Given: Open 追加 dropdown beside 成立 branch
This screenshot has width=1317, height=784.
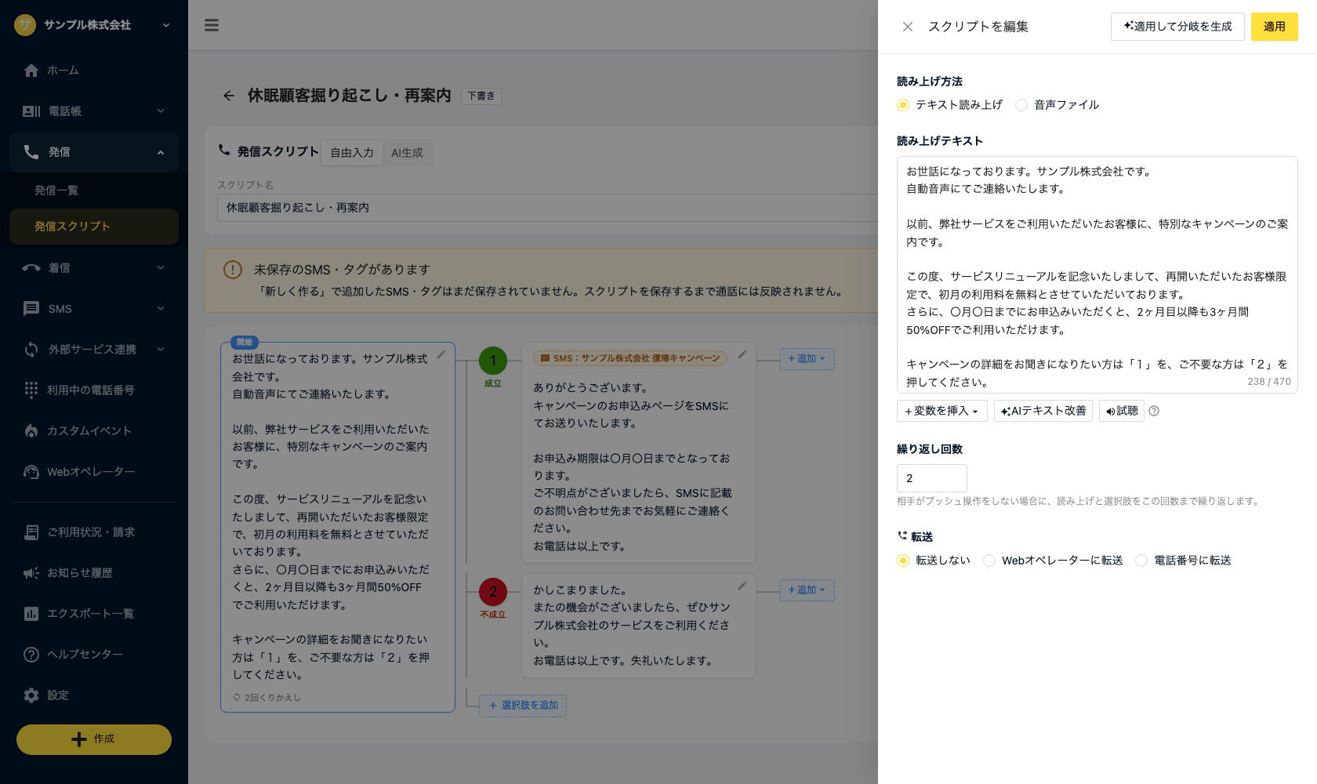Looking at the screenshot, I should [x=807, y=359].
